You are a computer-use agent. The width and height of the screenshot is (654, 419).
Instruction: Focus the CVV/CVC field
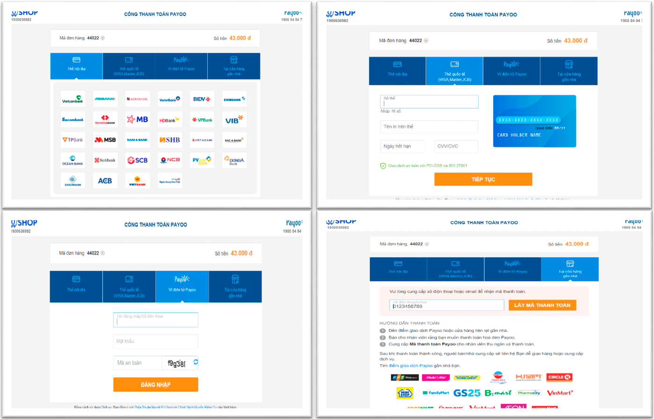pos(456,146)
